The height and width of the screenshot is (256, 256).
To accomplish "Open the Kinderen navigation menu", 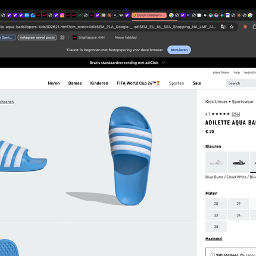I will pyautogui.click(x=99, y=83).
